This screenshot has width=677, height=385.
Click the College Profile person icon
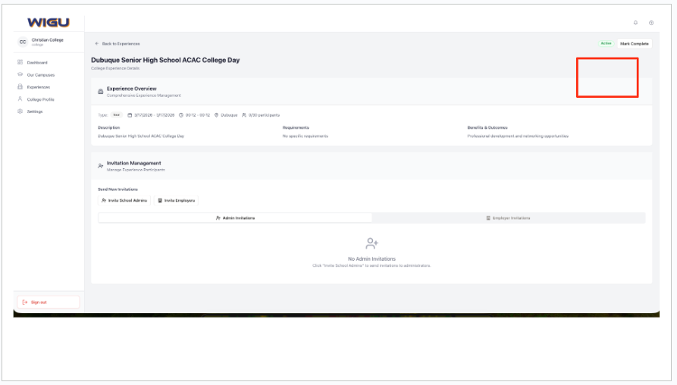click(x=20, y=99)
